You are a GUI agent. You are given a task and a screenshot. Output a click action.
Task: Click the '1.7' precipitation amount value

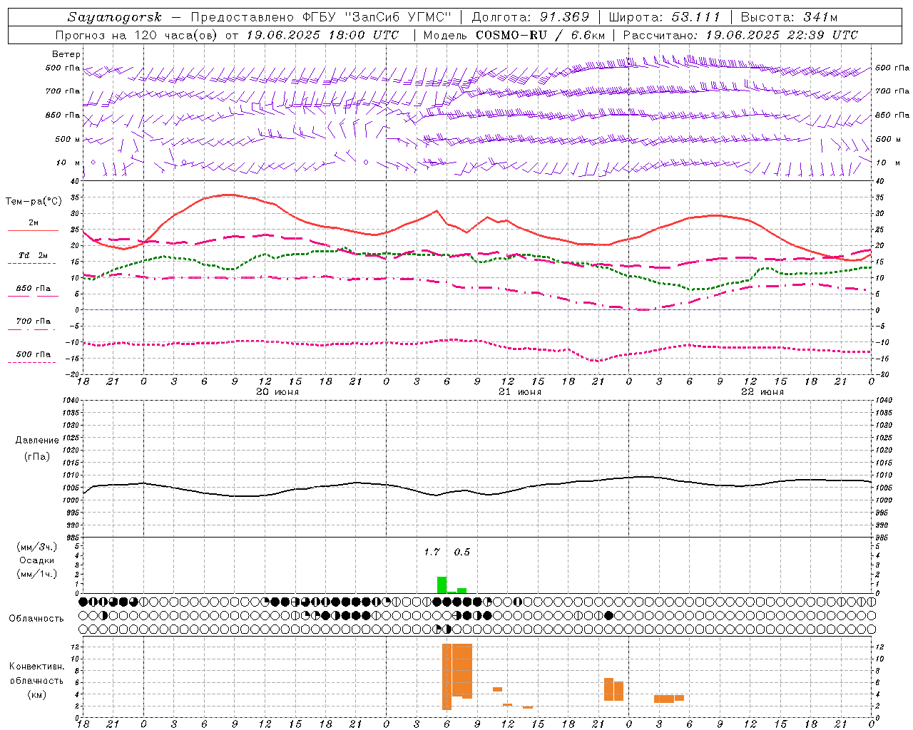pyautogui.click(x=432, y=552)
